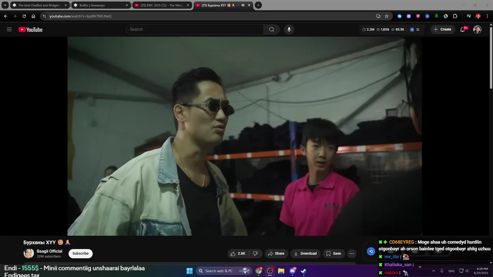Click the video player to pause

(x=245, y=136)
